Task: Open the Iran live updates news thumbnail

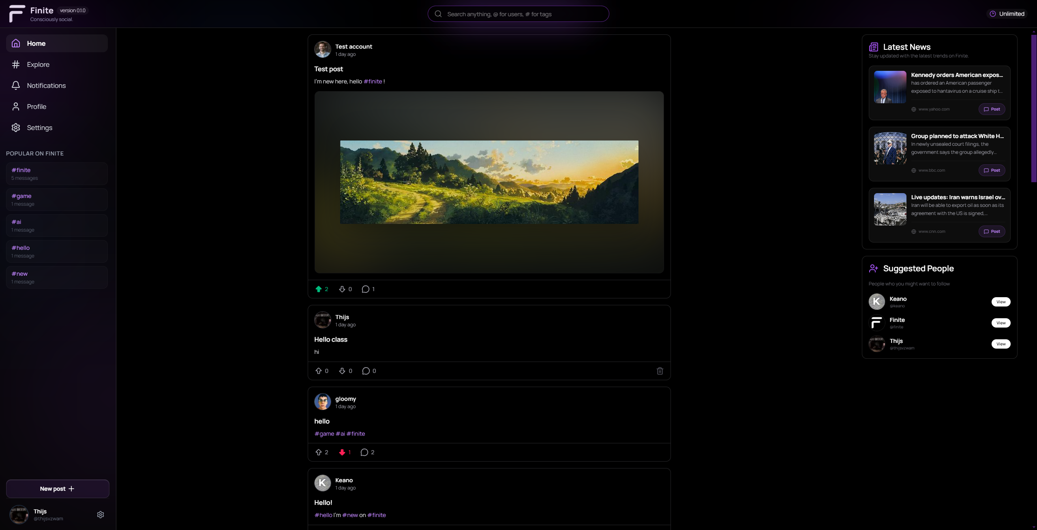Action: [x=890, y=209]
